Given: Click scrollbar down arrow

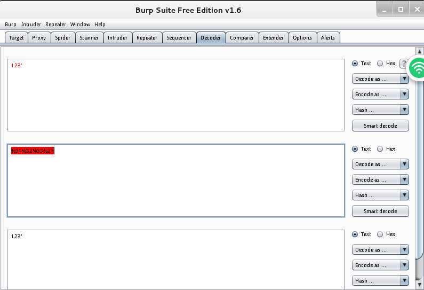Looking at the screenshot, I should point(419,285).
